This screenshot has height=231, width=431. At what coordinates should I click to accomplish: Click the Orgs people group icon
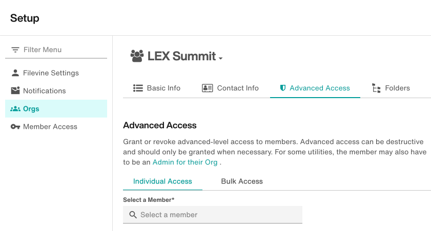(15, 109)
